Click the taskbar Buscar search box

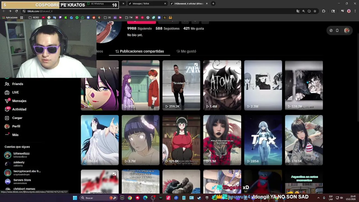point(98,198)
